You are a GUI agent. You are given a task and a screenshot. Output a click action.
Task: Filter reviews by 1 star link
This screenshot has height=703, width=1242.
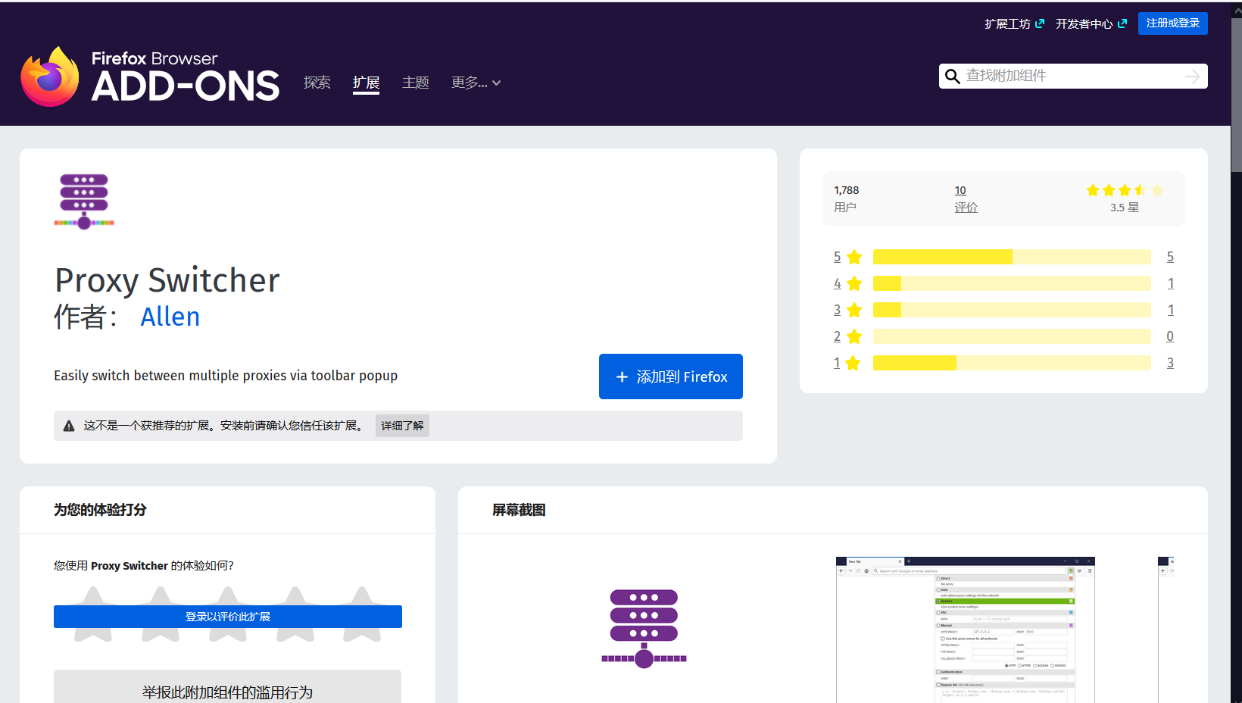[847, 363]
